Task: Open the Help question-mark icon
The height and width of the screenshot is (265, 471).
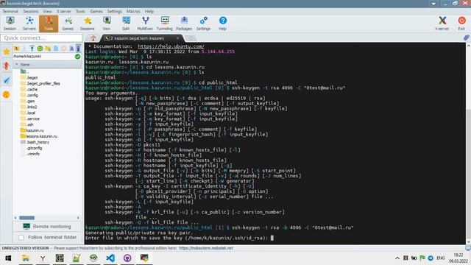Action: point(222,24)
